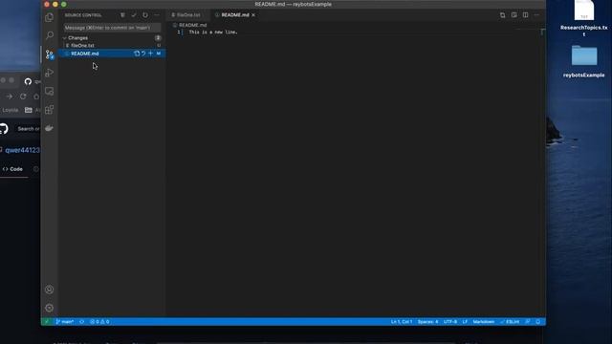Open notifications bell in status bar

click(538, 322)
